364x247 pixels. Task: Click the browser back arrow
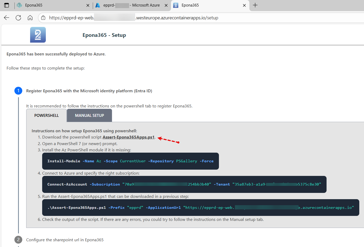tap(7, 18)
